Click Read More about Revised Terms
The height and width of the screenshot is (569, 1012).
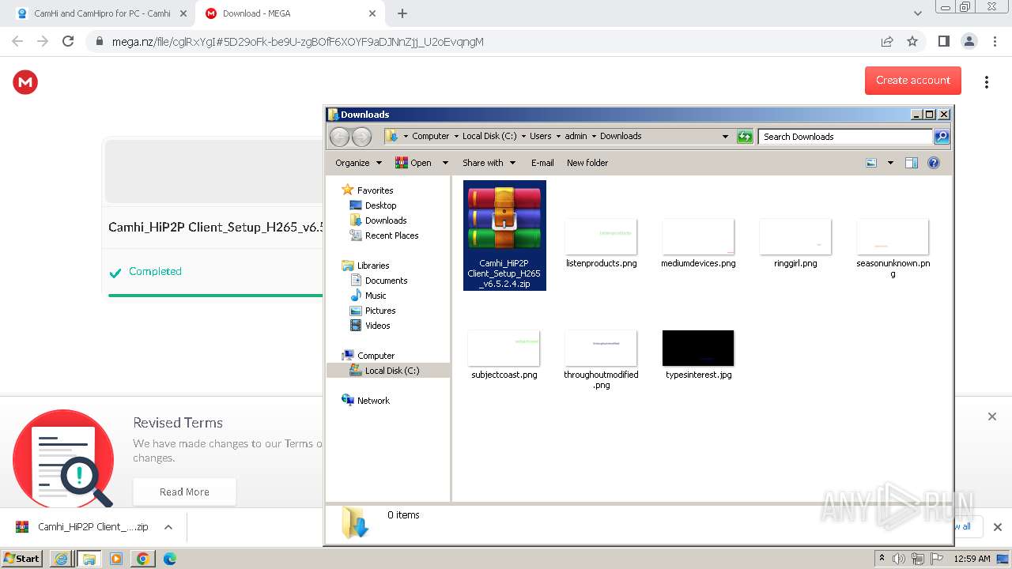tap(184, 492)
